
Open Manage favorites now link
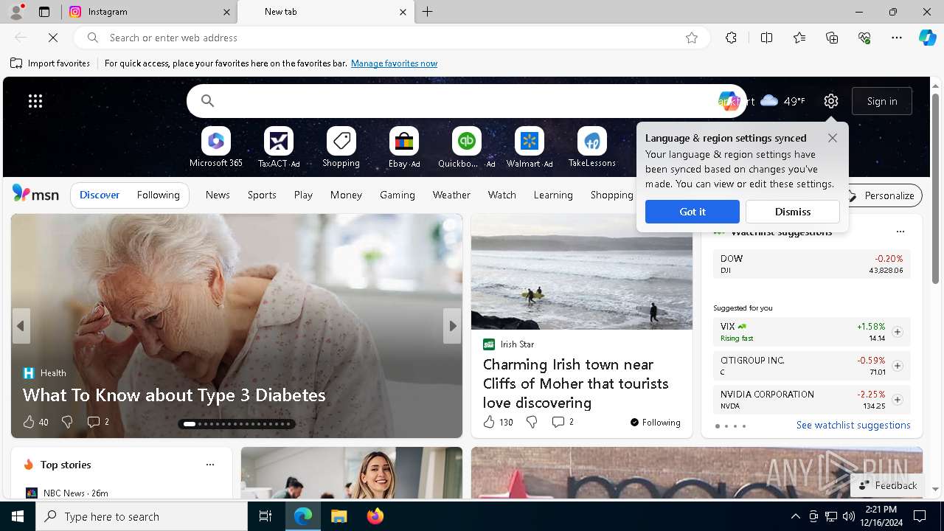pos(394,63)
